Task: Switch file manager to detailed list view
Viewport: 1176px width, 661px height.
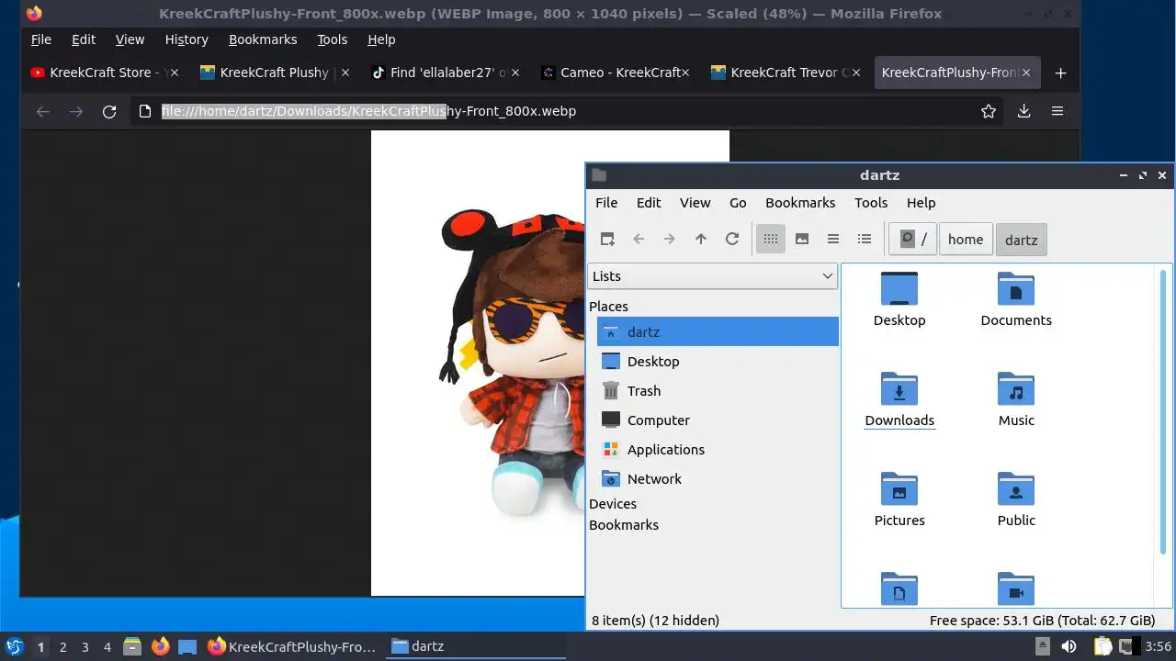Action: (x=865, y=239)
